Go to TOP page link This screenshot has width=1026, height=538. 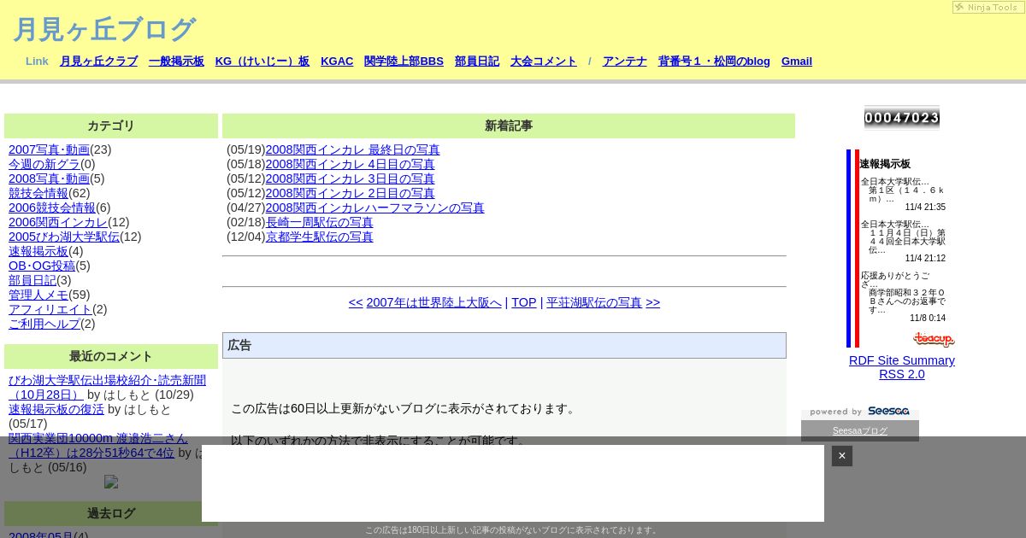[524, 302]
